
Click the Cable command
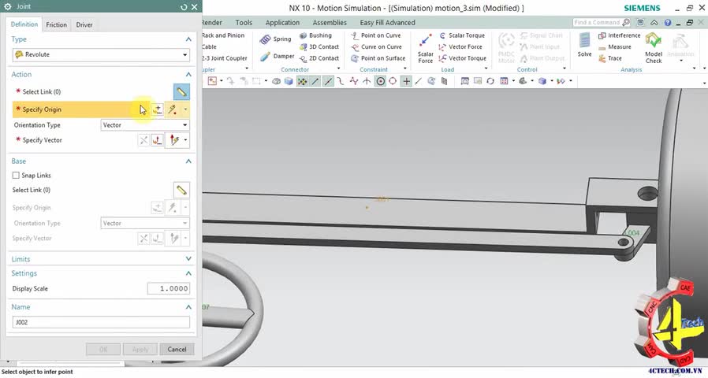pos(209,46)
